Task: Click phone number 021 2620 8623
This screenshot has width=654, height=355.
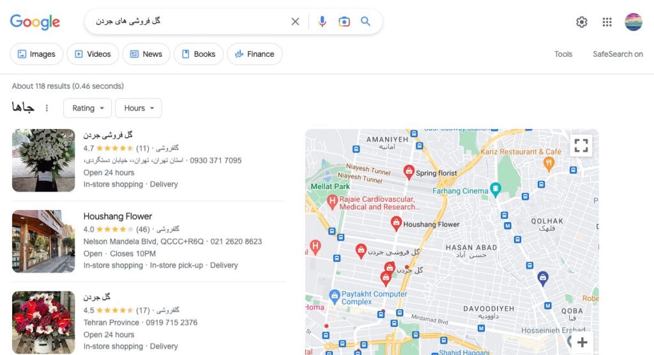Action: [236, 241]
